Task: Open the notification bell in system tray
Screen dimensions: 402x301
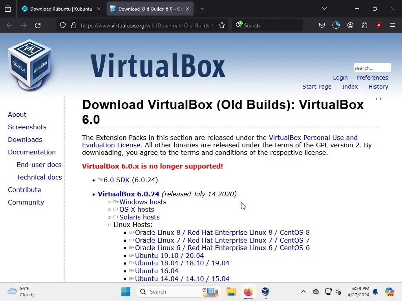Action: pyautogui.click(x=375, y=292)
